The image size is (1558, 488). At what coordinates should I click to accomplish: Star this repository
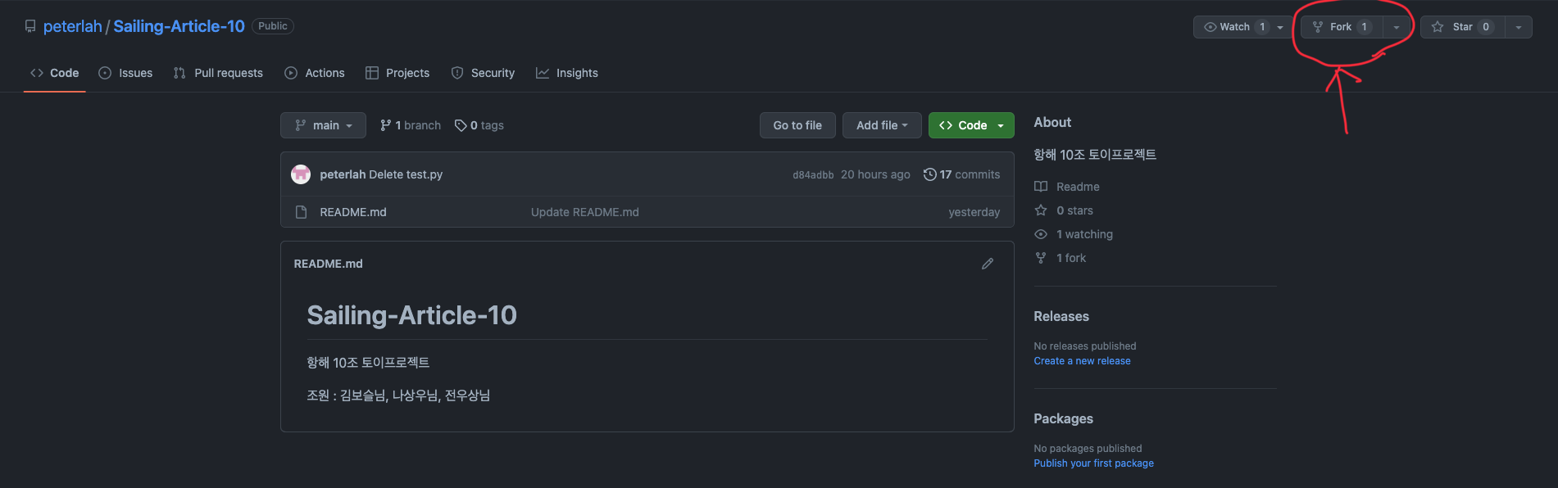(1463, 27)
